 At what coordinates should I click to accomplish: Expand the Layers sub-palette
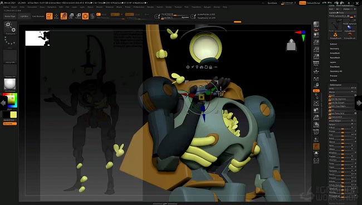pos(333,62)
